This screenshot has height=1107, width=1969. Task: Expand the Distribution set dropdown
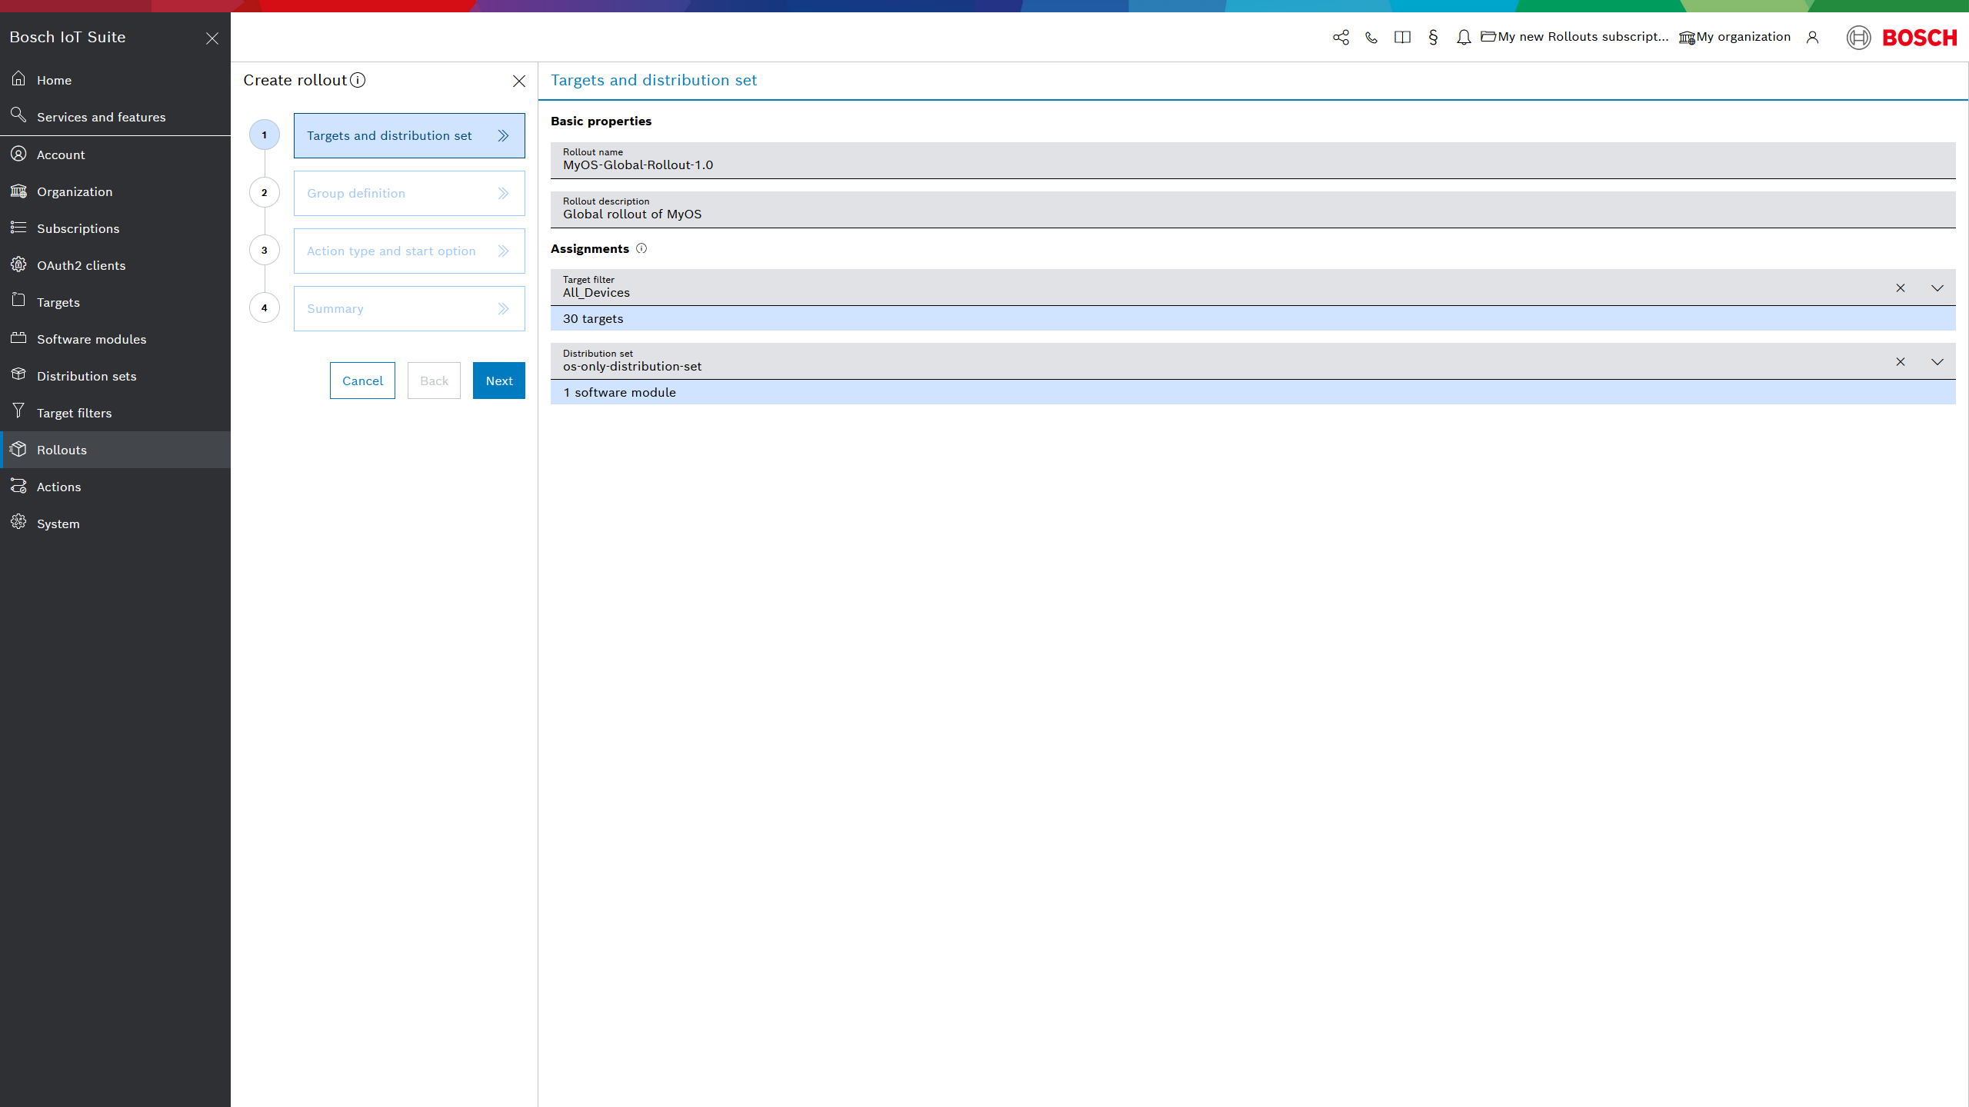(1937, 361)
